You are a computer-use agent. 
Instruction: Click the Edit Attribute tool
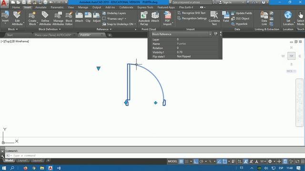(x=17, y=19)
